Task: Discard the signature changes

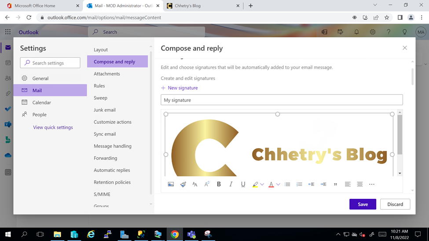Action: point(395,204)
